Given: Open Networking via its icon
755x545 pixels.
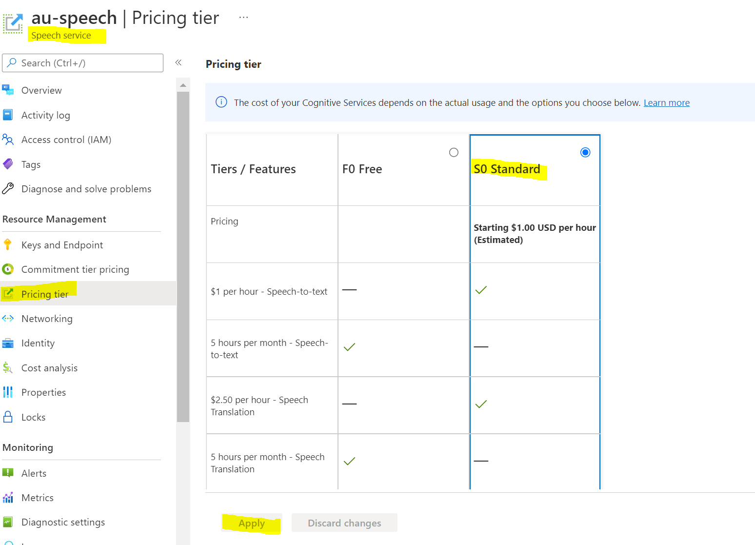Looking at the screenshot, I should [x=8, y=318].
